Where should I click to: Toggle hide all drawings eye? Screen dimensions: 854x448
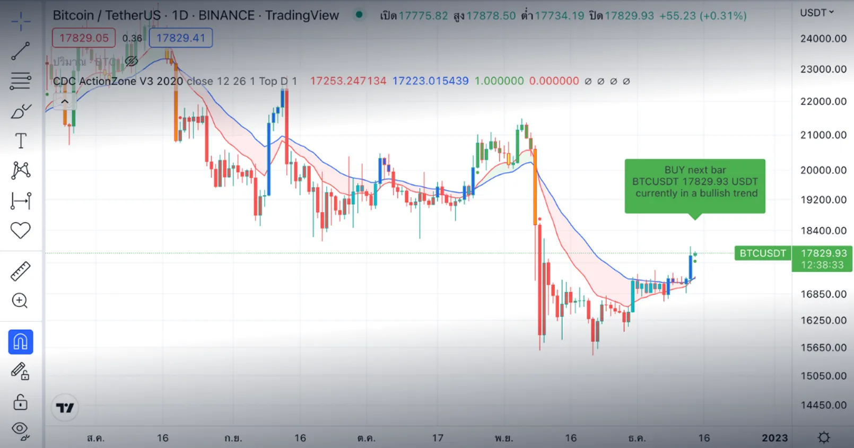tap(20, 430)
